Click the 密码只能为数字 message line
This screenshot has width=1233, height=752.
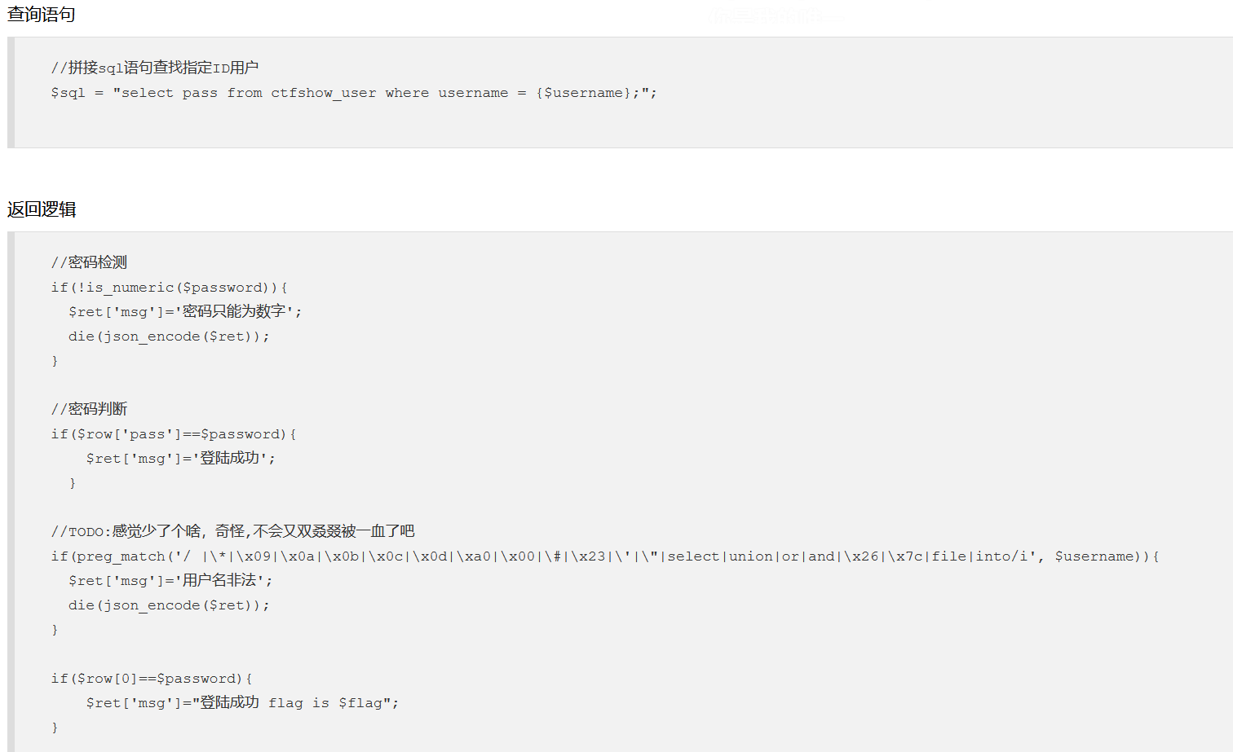click(185, 311)
